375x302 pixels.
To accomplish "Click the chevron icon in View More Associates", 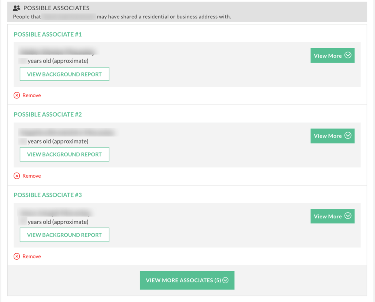I will pyautogui.click(x=226, y=280).
